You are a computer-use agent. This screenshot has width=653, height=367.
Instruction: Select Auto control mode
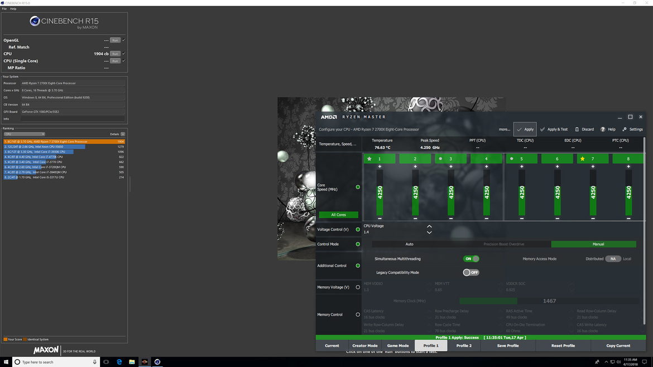[x=409, y=244]
